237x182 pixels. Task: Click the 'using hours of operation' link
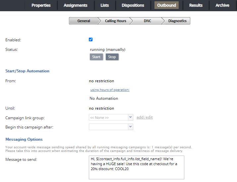tap(110, 90)
